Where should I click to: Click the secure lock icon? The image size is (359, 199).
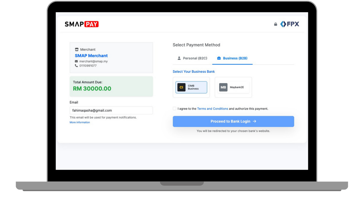pos(275,24)
